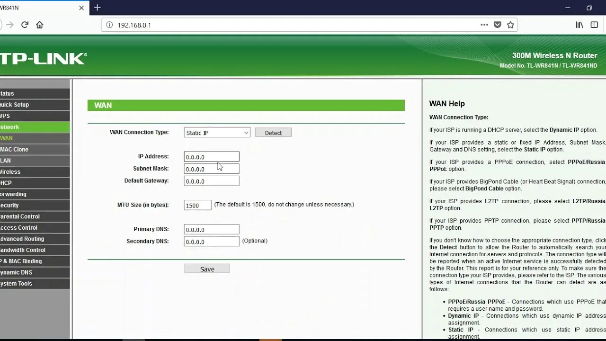Focus the Default Gateway field
Screen dimensions: 606x341
[212, 181]
